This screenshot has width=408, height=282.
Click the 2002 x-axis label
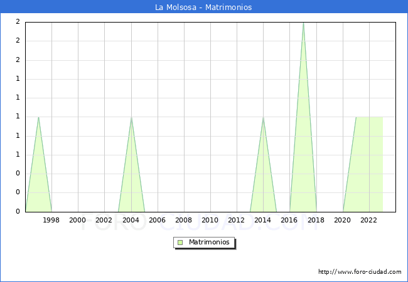coord(104,220)
